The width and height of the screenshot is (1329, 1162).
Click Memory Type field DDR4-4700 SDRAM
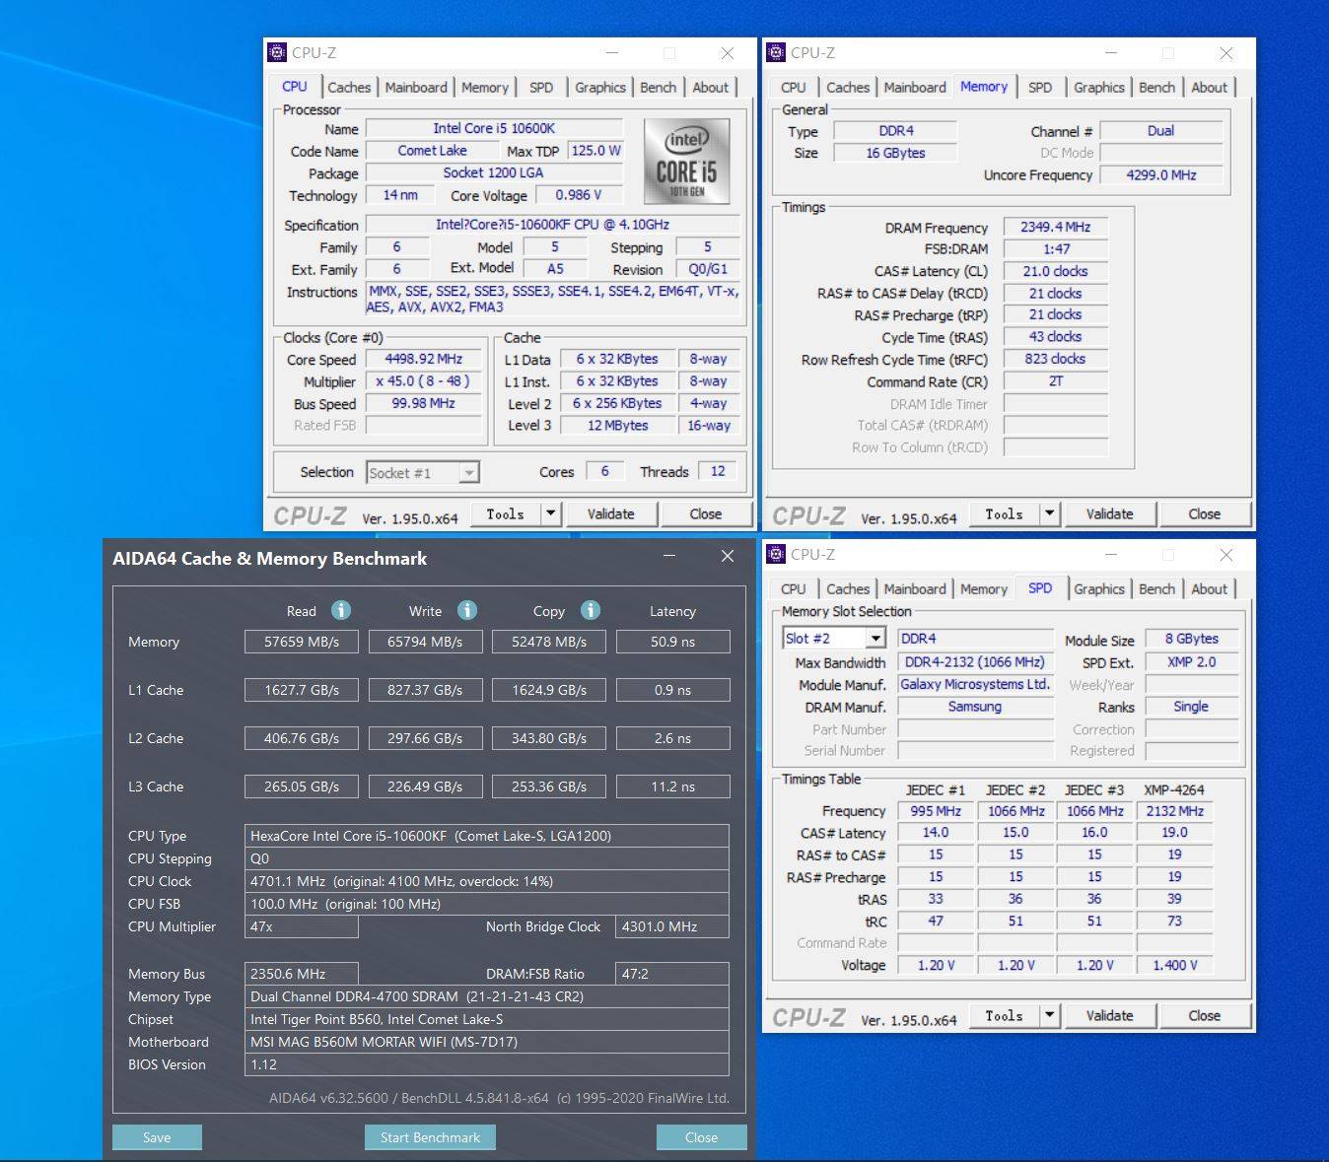coord(487,996)
